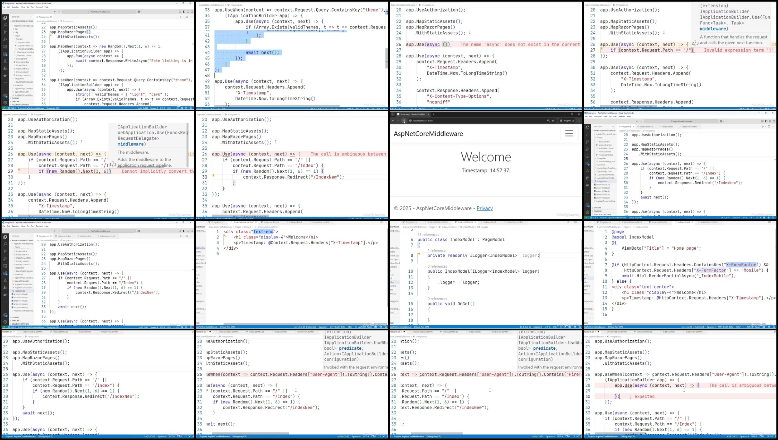Reload the page in the incognito browser

[404, 120]
